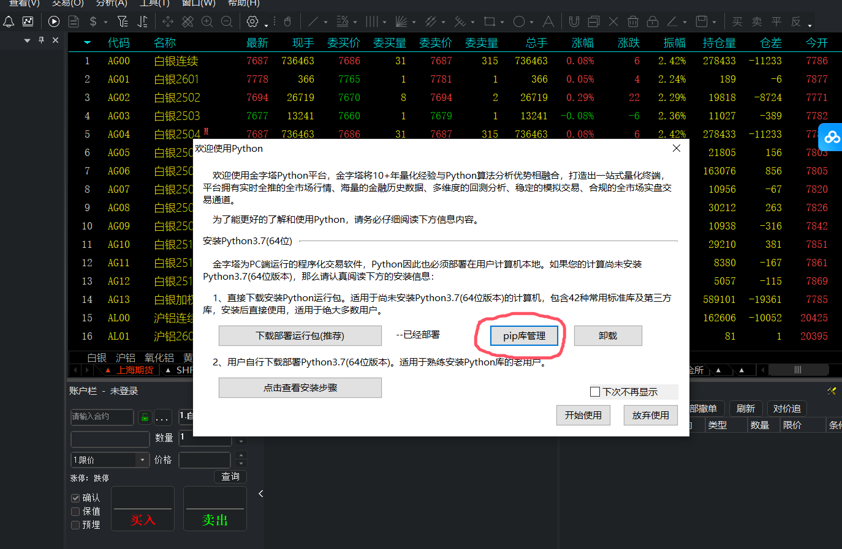Open the settings gear icon in the toolbar
This screenshot has width=842, height=549.
point(252,21)
